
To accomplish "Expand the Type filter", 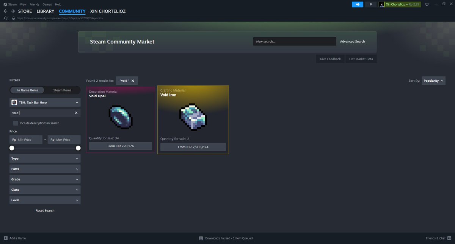I will 45,159.
